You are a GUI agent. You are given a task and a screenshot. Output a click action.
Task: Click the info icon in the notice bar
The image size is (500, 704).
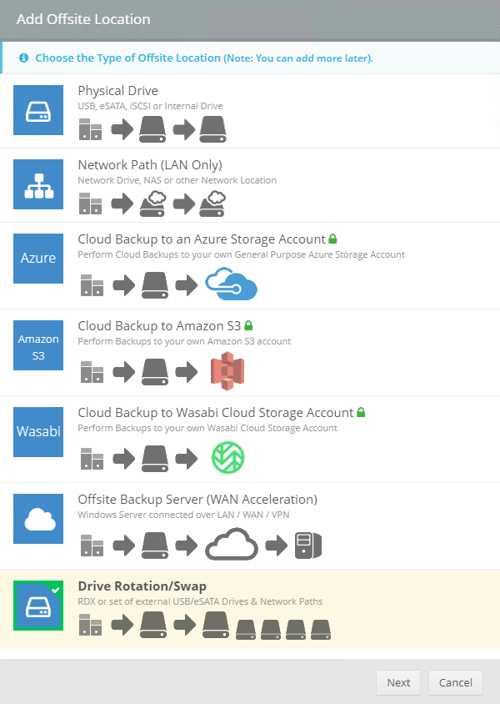[x=23, y=58]
